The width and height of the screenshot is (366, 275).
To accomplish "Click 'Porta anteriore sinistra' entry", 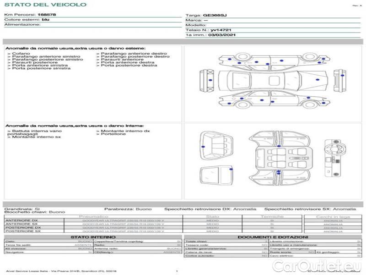I will point(38,65).
